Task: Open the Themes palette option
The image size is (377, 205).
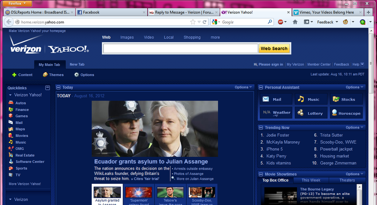Action: (53, 75)
